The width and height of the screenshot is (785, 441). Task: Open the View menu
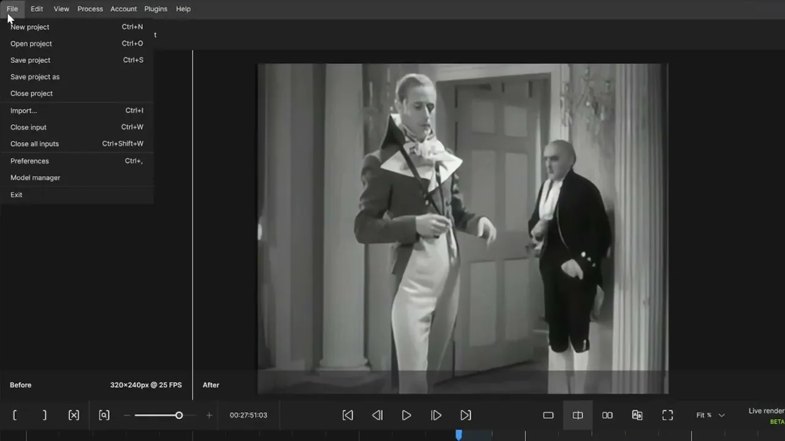click(x=61, y=9)
